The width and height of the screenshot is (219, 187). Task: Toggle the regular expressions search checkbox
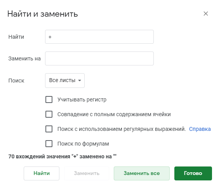point(49,129)
